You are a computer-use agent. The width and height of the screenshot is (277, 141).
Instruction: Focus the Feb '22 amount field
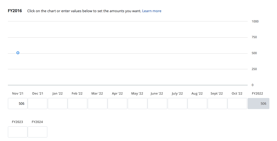[x=77, y=104]
